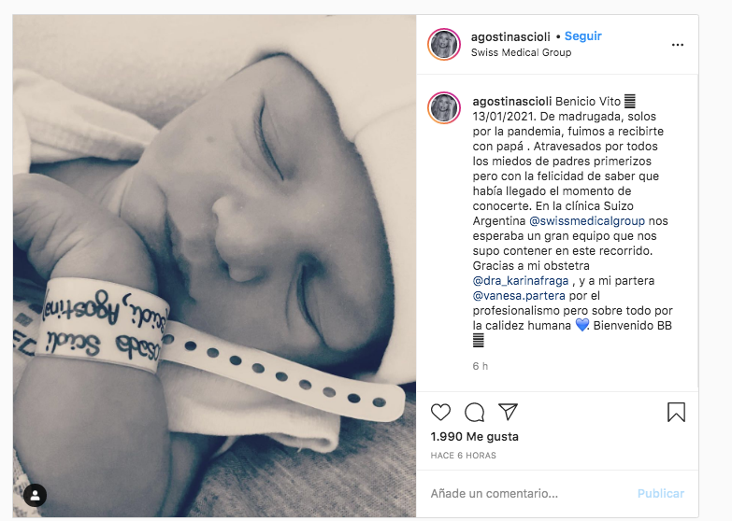The height and width of the screenshot is (521, 732).
Task: Visit @vanesa.partera mention
Action: tap(519, 295)
